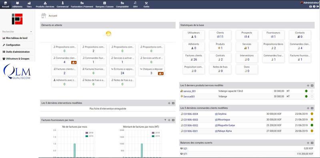
Task: Open the Accueil home icon in top bar
Action: click(x=6, y=3)
